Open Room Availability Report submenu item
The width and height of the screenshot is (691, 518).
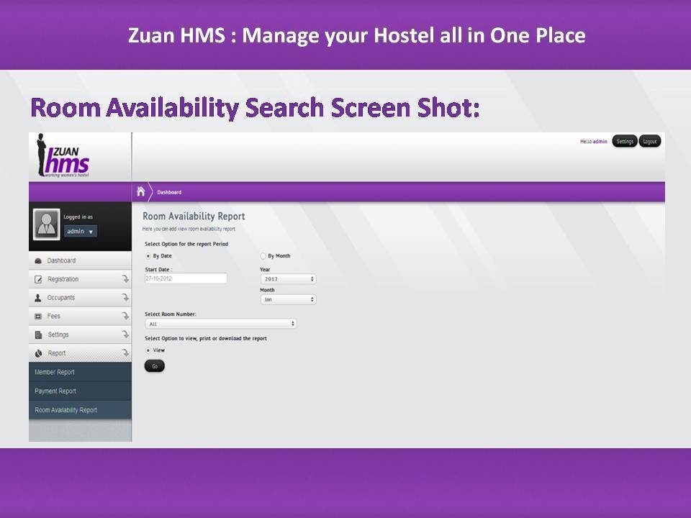point(80,410)
